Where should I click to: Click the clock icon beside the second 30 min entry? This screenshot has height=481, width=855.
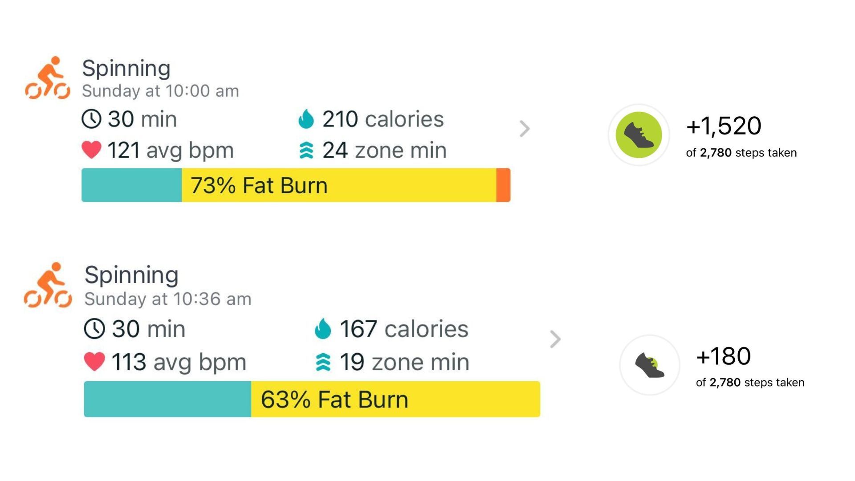95,329
